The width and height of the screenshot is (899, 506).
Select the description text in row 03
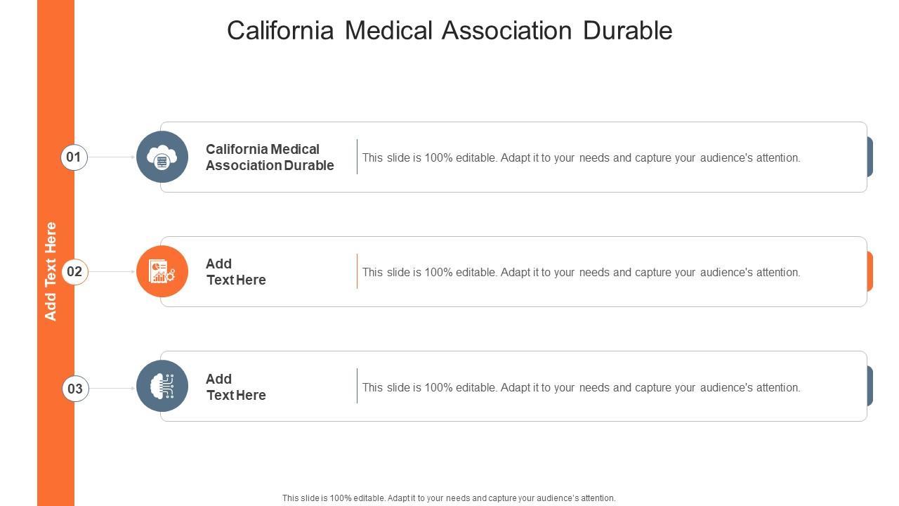point(581,388)
